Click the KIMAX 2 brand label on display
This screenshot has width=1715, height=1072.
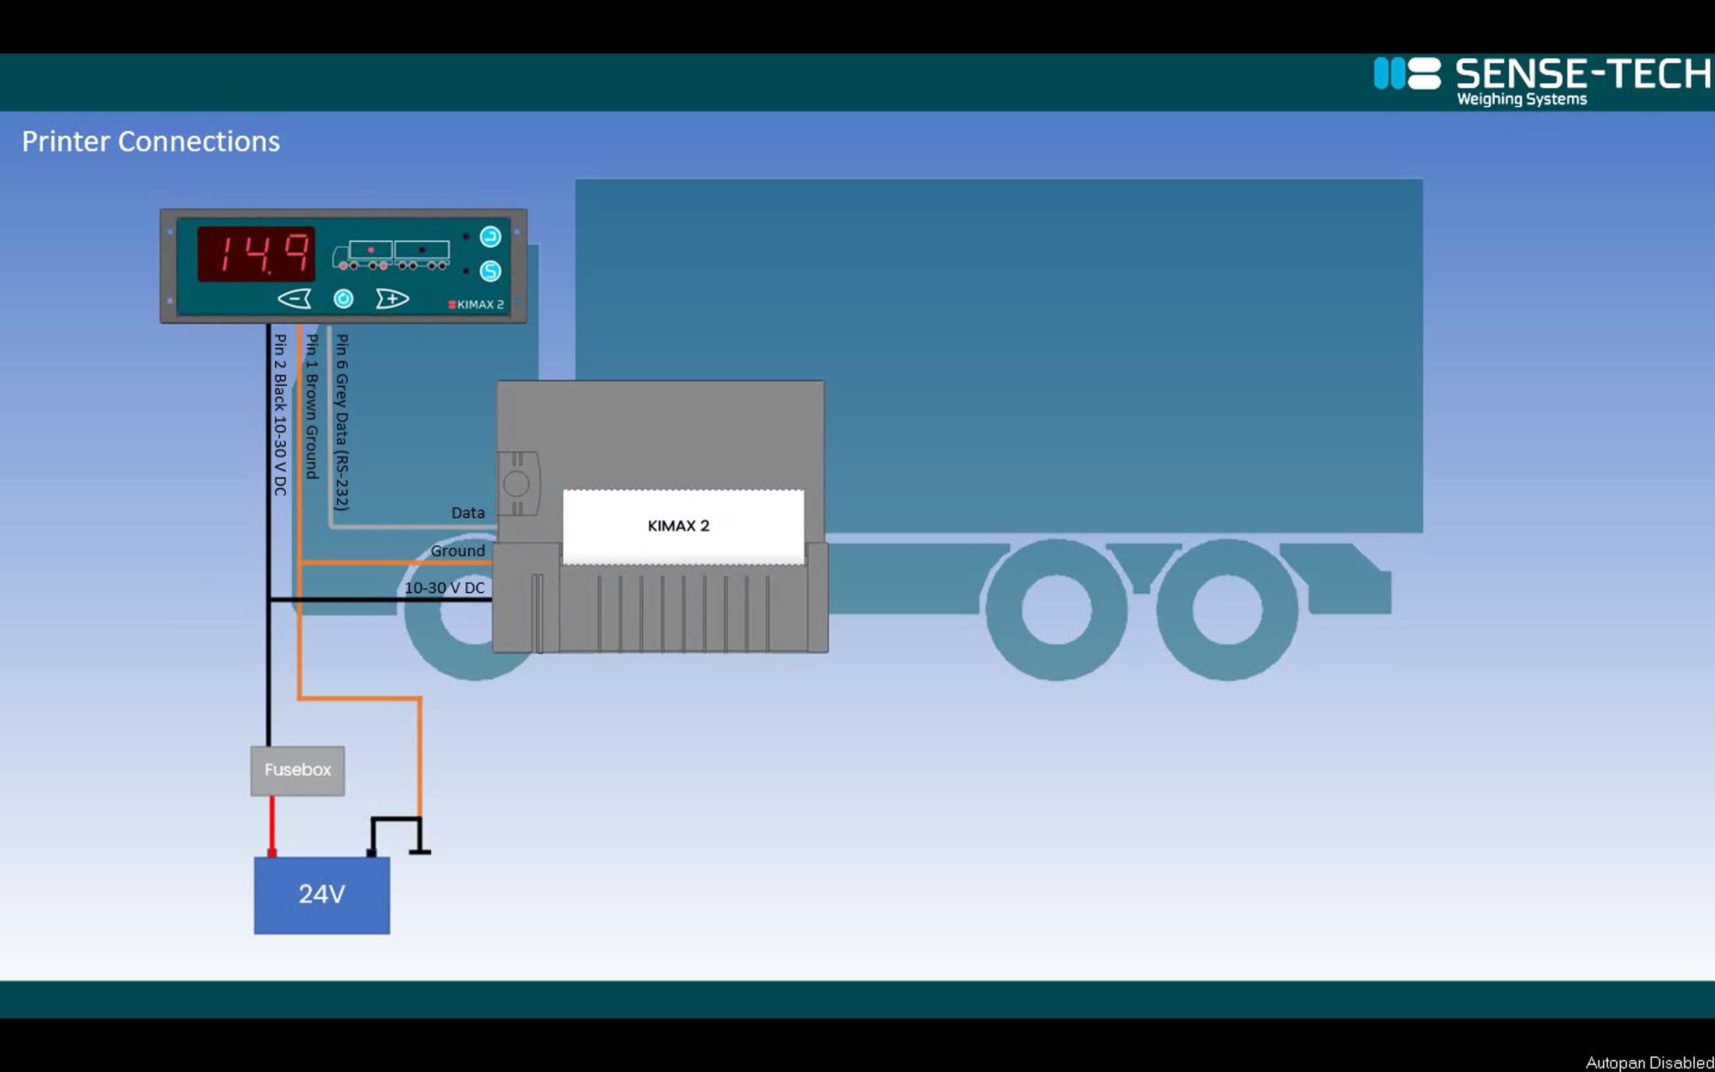pos(477,304)
